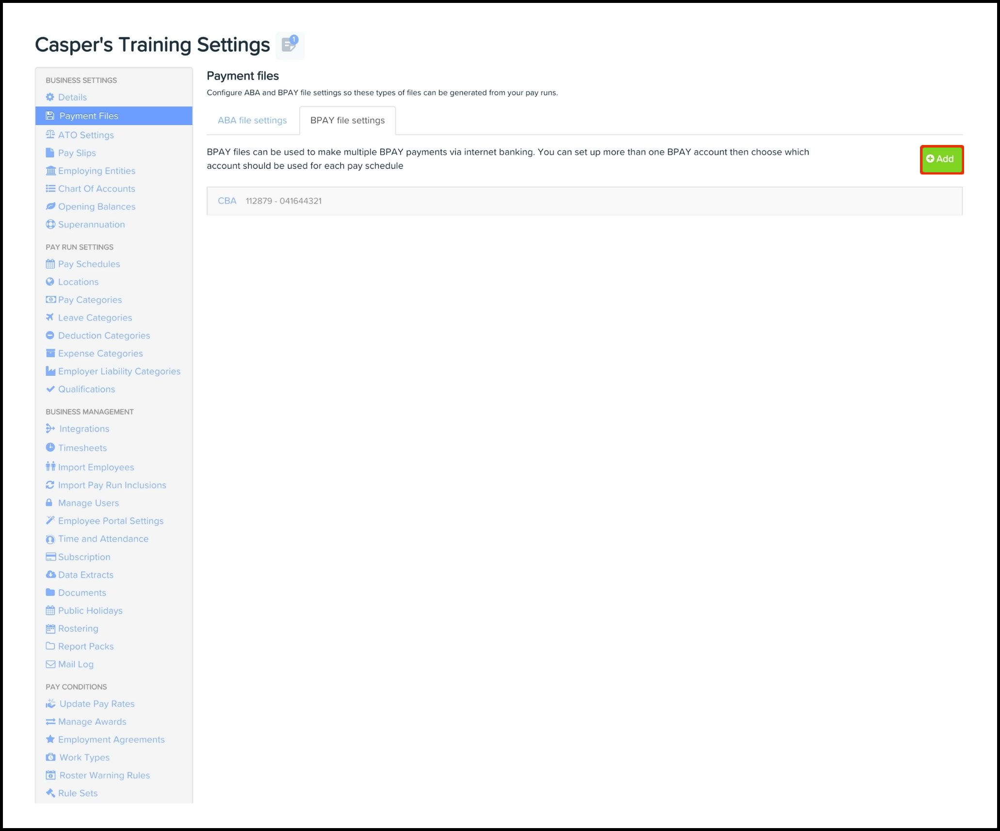The width and height of the screenshot is (1000, 831).
Task: Click the clock icon beside Timesheets
Action: (x=50, y=447)
